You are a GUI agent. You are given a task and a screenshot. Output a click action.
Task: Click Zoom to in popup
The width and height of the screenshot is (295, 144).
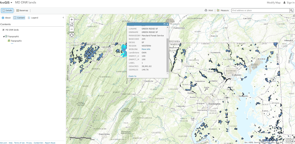[x=132, y=76]
